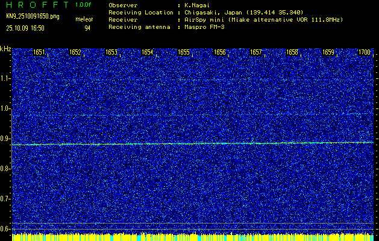Image resolution: width=379 pixels, height=241 pixels.
Task: Click the bright horizontal carrier signal line
Action: point(193,143)
